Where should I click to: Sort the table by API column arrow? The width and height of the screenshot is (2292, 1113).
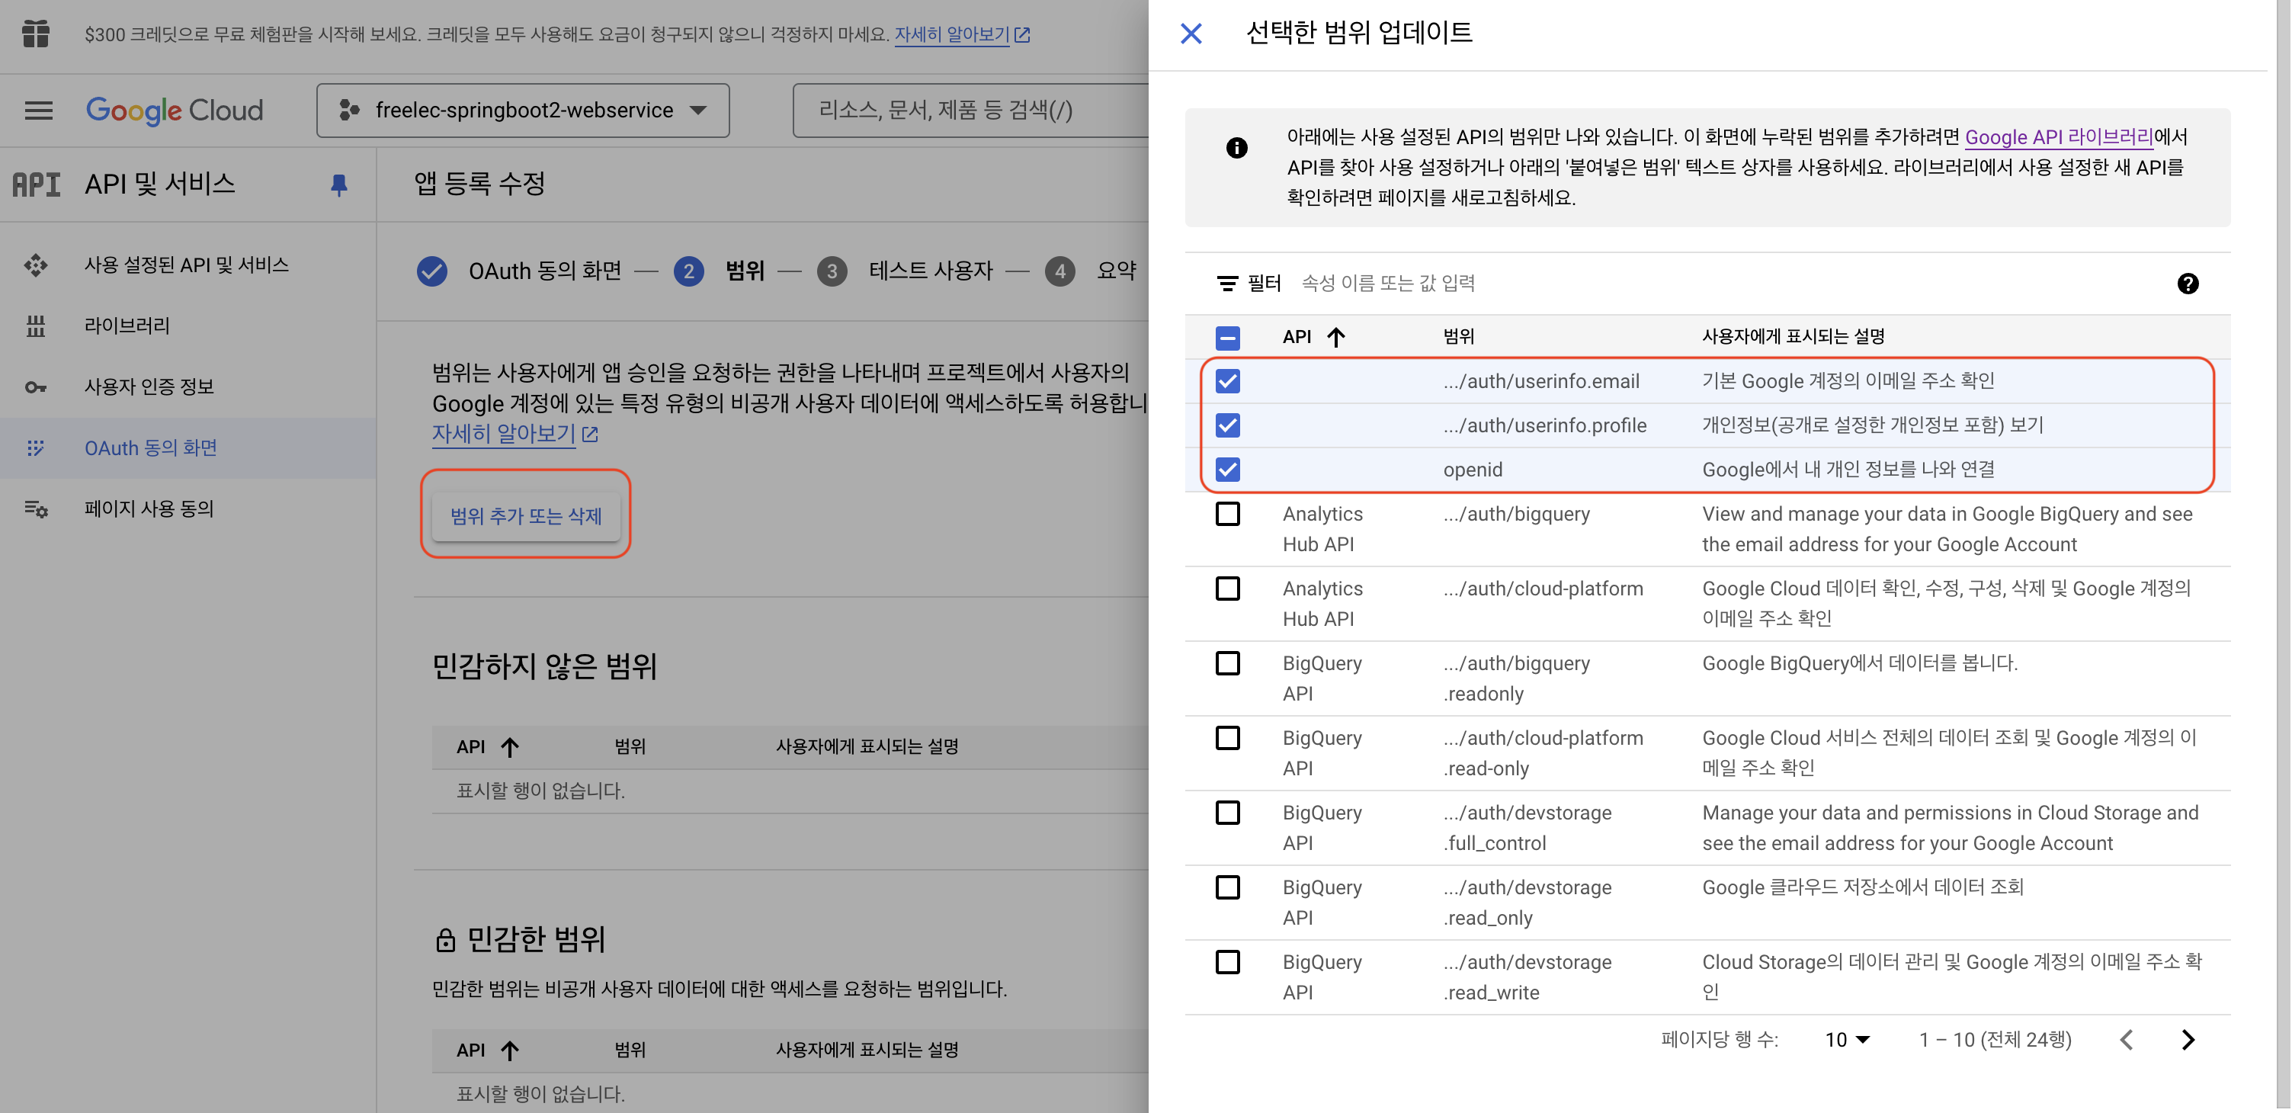(1335, 336)
